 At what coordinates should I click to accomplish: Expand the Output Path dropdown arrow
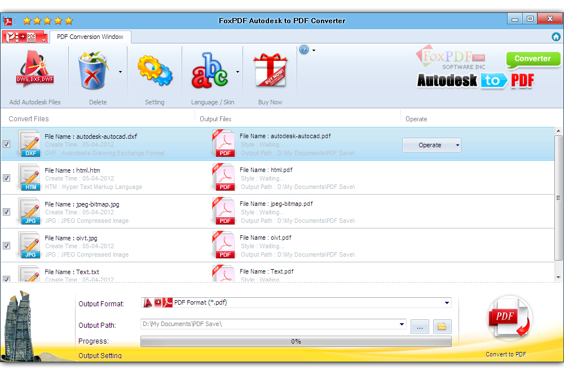(402, 324)
